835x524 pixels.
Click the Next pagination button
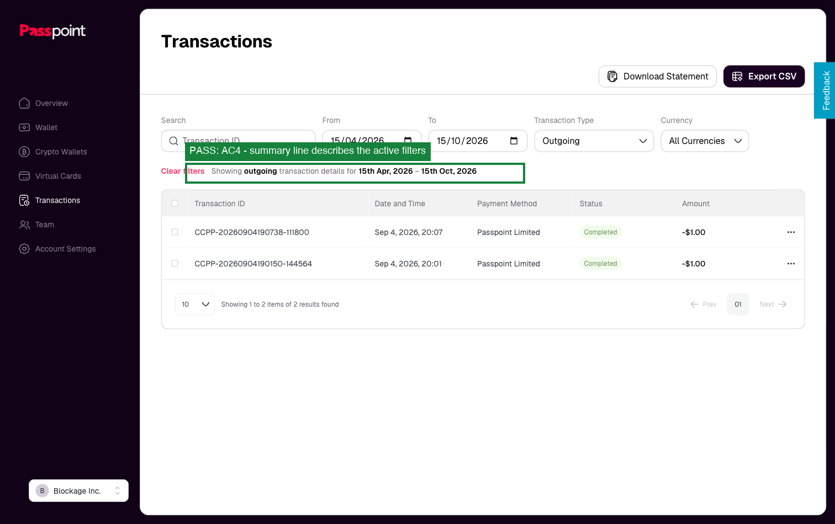pyautogui.click(x=773, y=304)
